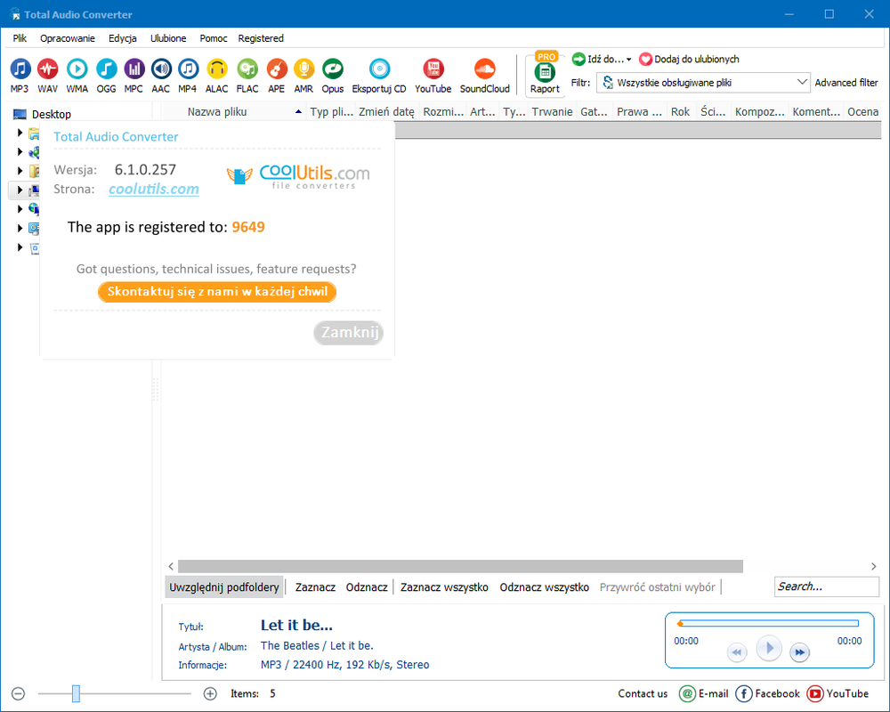Click the zoom in plus icon
890x712 pixels.
[x=210, y=693]
